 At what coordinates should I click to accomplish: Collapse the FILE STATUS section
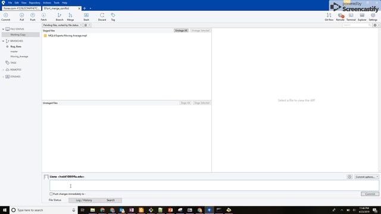click(3, 29)
